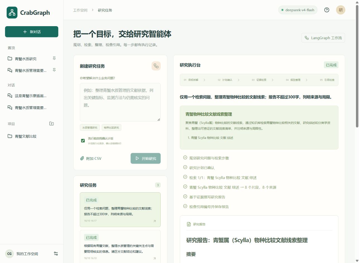359x263 pixels.
Task: Add a new project folder next to 项目
Action: click(51, 124)
